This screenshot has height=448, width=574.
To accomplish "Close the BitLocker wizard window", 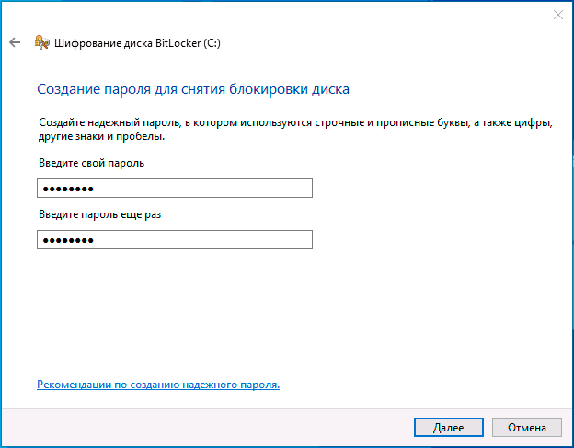I will click(x=557, y=15).
